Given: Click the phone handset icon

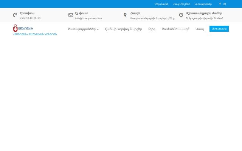Looking at the screenshot, I should click(15, 15).
